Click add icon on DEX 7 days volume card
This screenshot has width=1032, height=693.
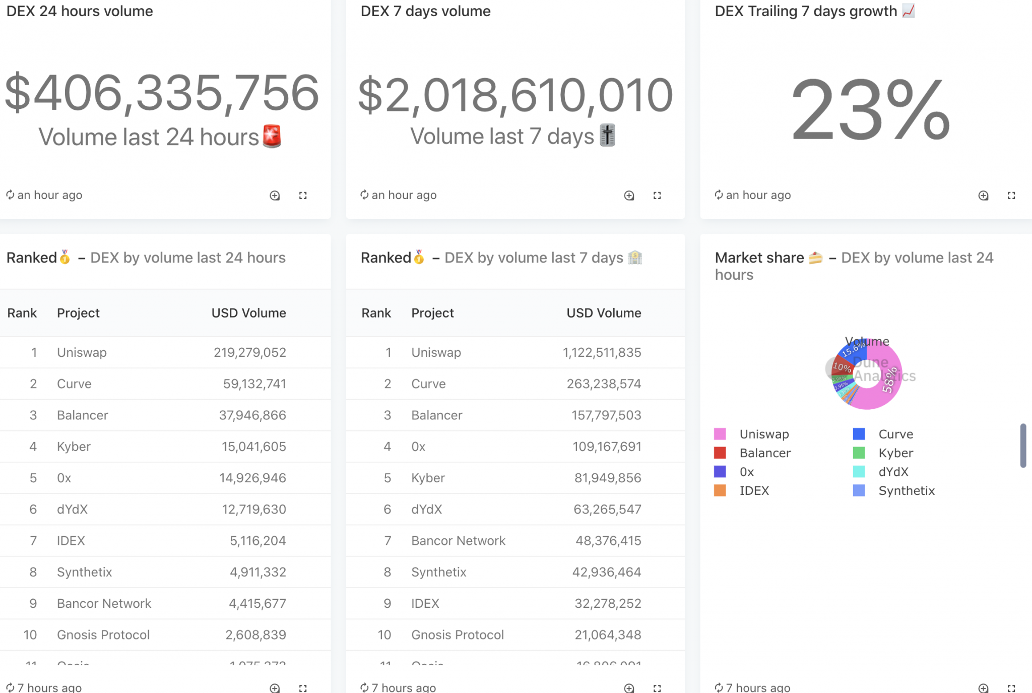click(629, 196)
